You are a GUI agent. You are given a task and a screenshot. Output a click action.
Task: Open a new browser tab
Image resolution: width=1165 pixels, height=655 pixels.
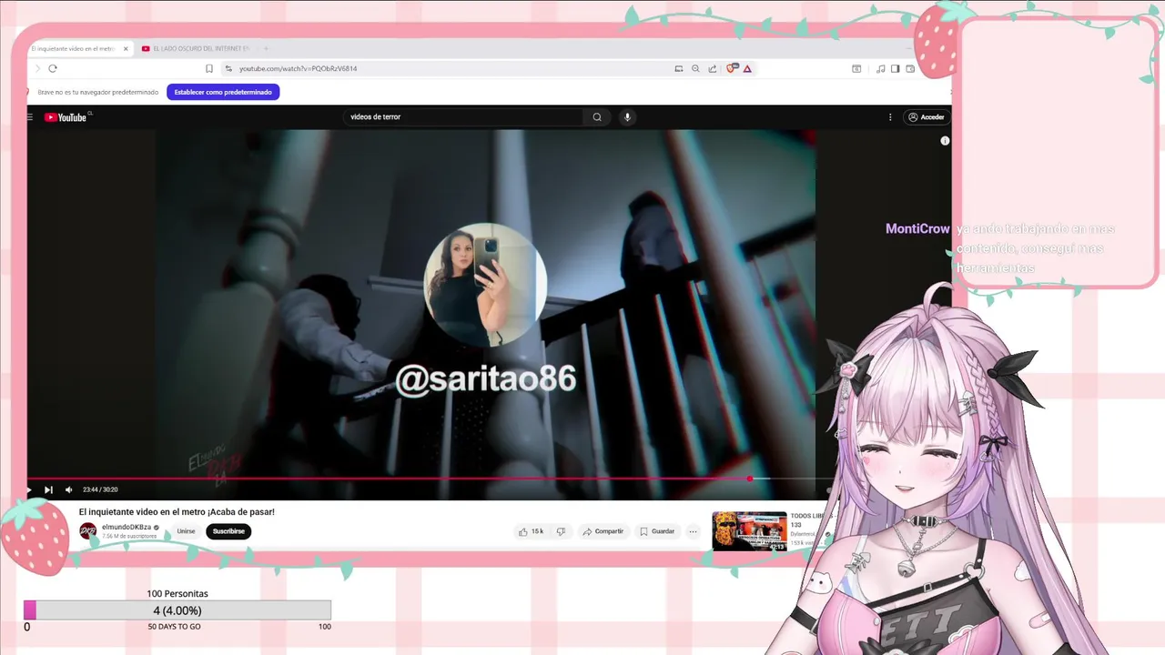click(266, 48)
